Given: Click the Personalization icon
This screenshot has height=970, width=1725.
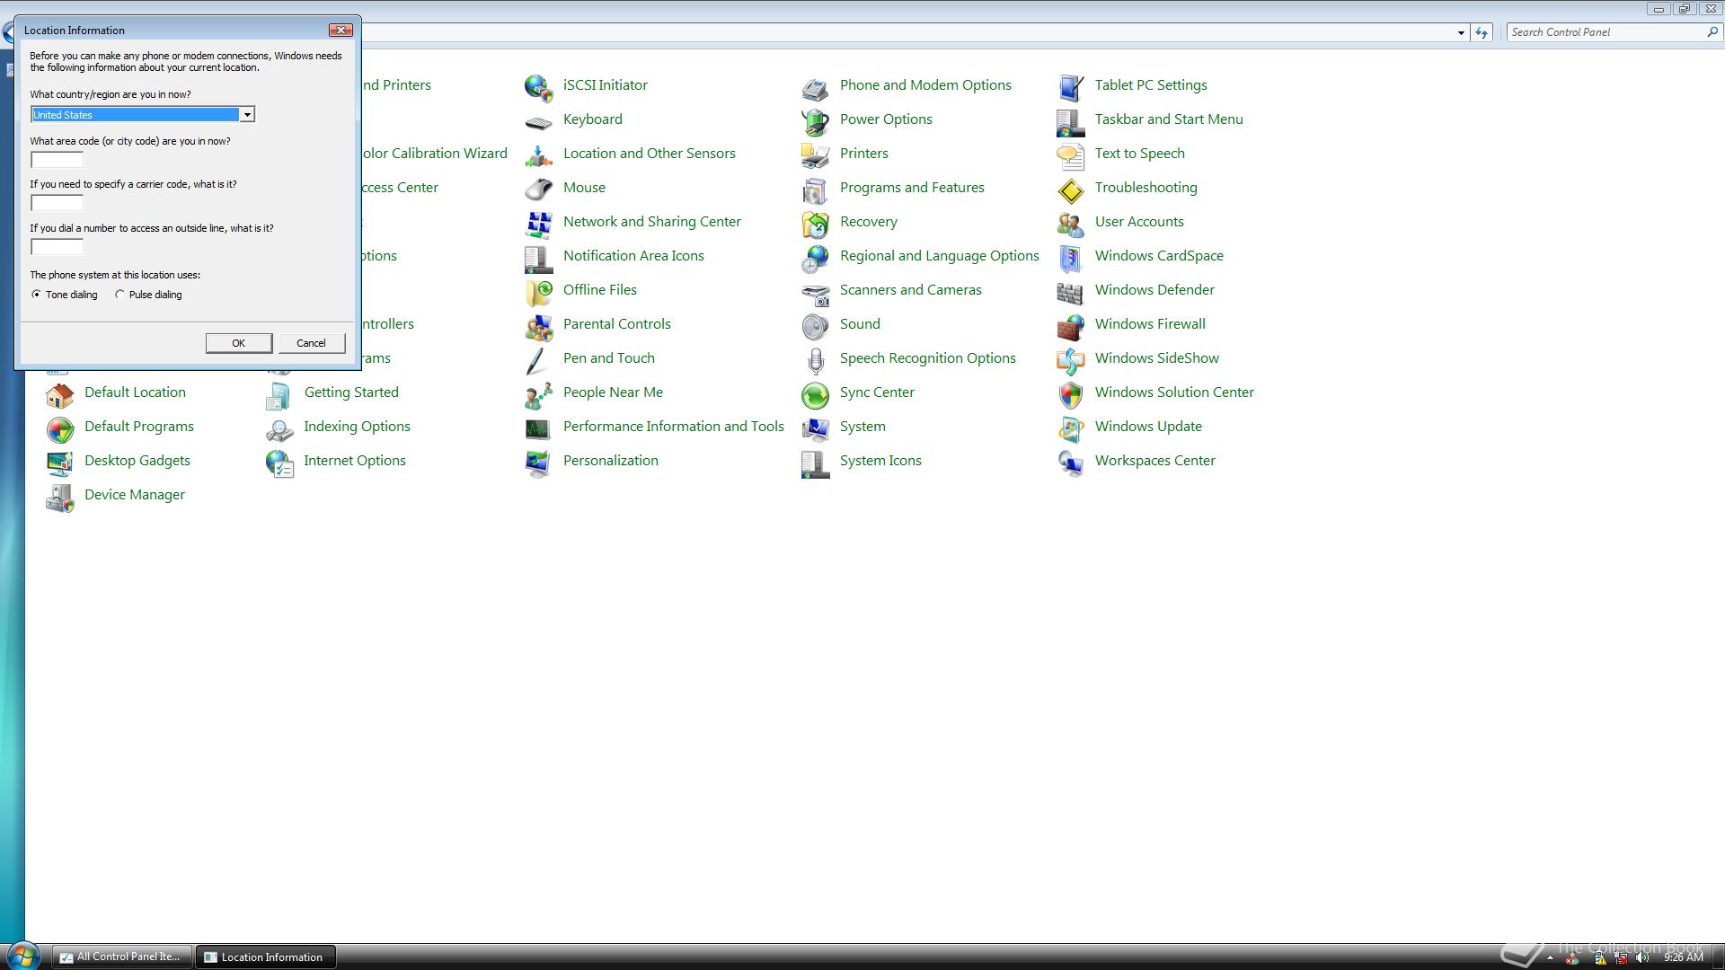Looking at the screenshot, I should point(538,463).
